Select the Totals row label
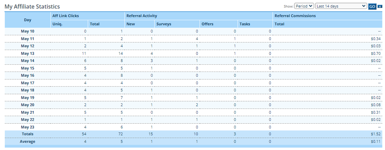Image resolution: width=385 pixels, height=150 pixels. pyautogui.click(x=28, y=134)
